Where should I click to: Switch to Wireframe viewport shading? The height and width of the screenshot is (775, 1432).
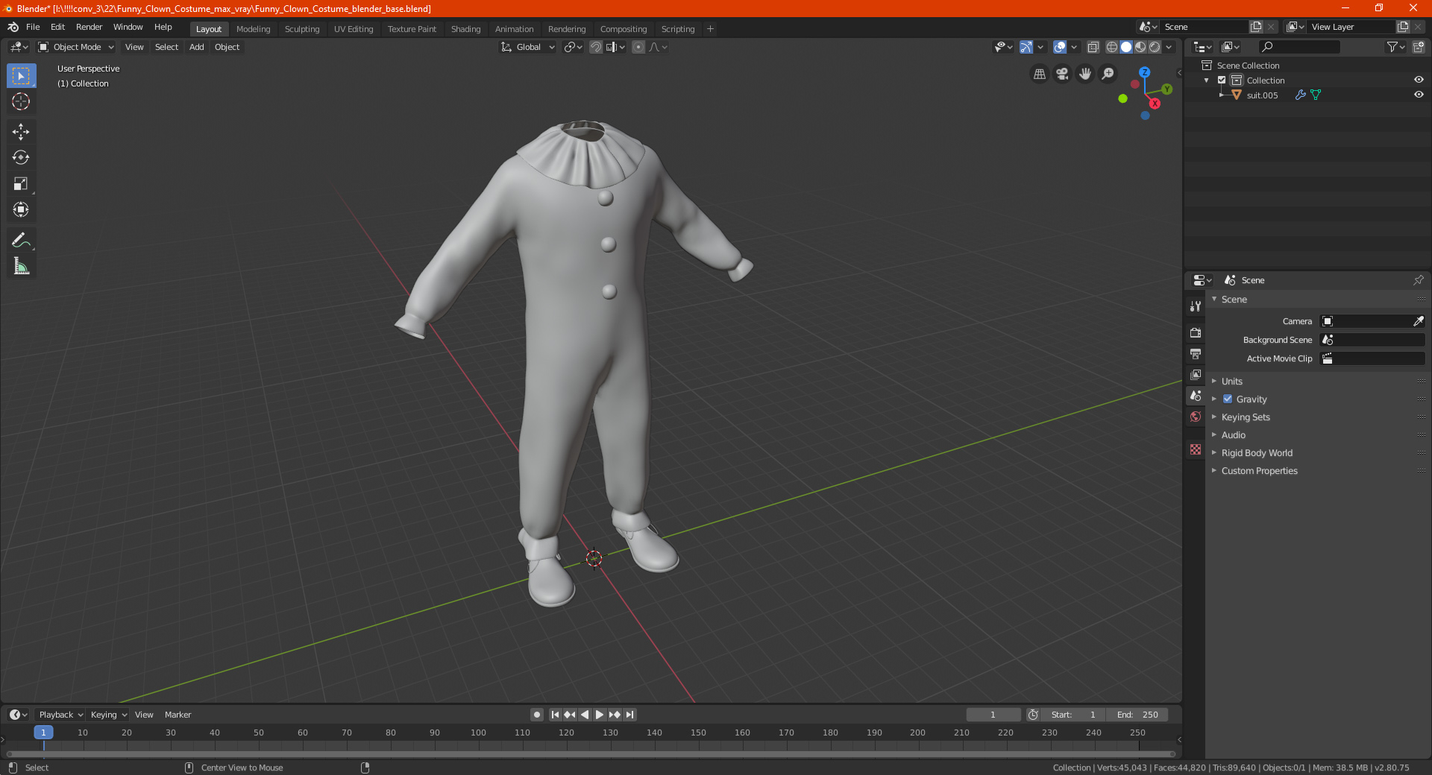coord(1111,47)
